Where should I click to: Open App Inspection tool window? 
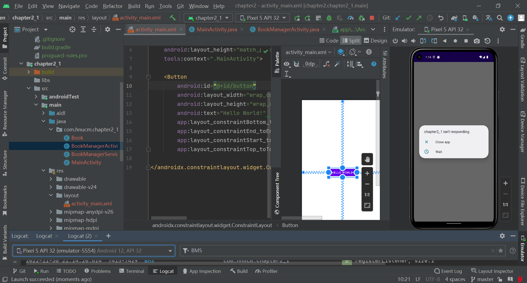pos(202,271)
